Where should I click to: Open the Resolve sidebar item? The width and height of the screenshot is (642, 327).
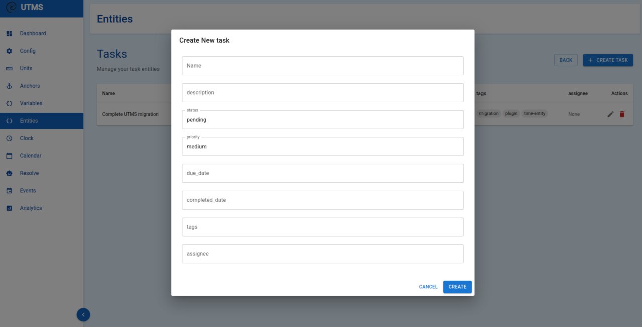(x=29, y=173)
